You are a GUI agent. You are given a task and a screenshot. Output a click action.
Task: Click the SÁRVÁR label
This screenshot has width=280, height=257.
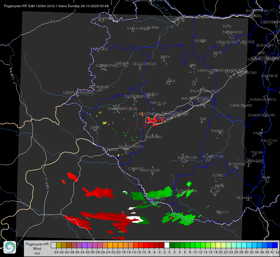click(x=122, y=63)
